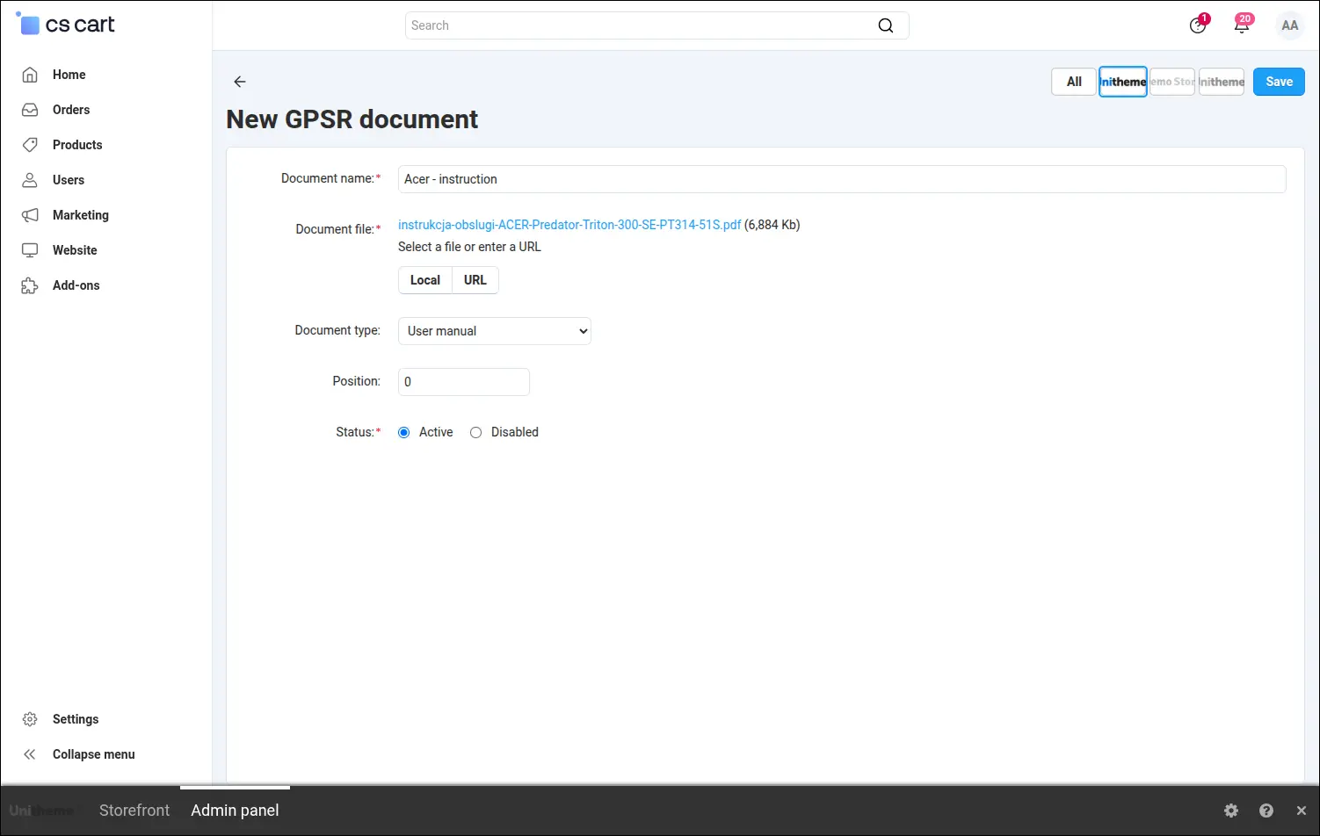Open Marketing via the megaphone icon
This screenshot has width=1320, height=836.
[30, 215]
